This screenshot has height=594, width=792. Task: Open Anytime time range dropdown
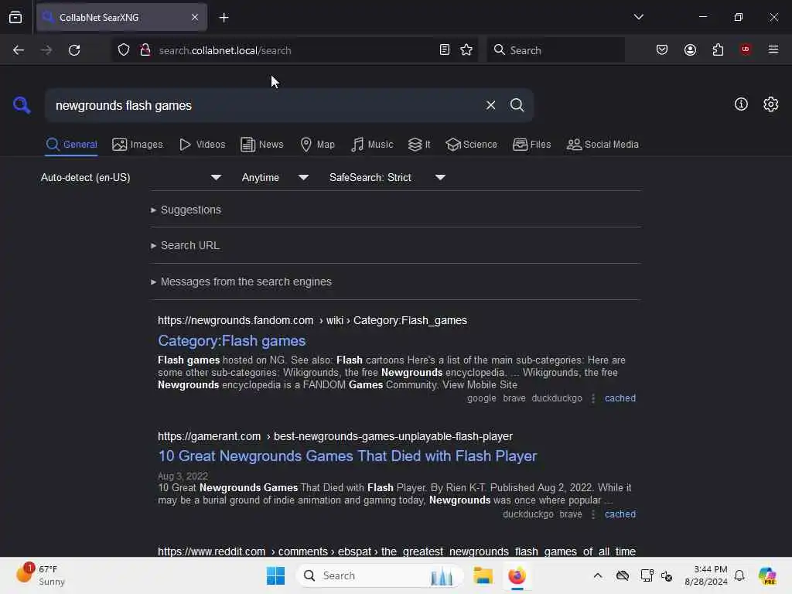tap(275, 177)
